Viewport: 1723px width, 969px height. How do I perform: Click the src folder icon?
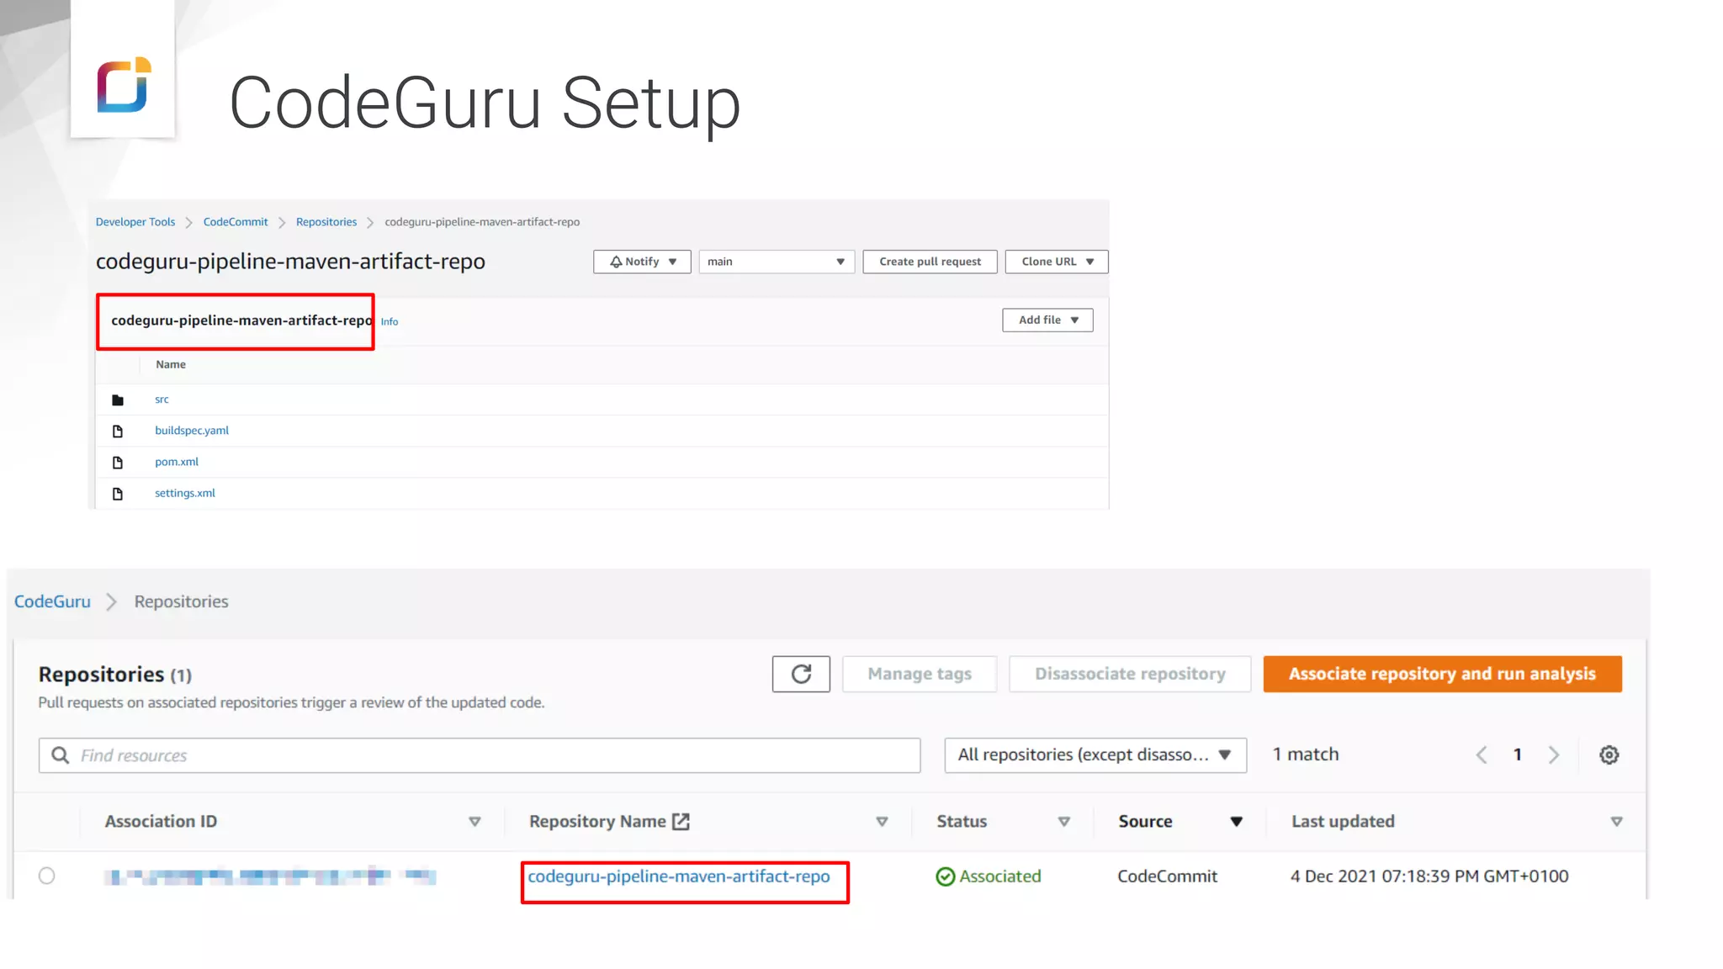coord(118,400)
